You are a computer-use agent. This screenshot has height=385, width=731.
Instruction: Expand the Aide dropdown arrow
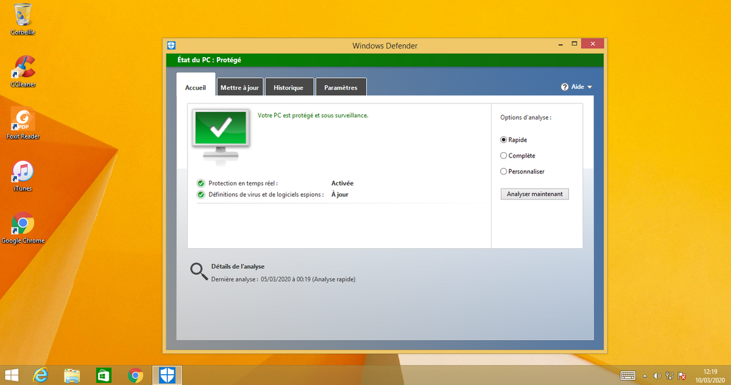[590, 87]
